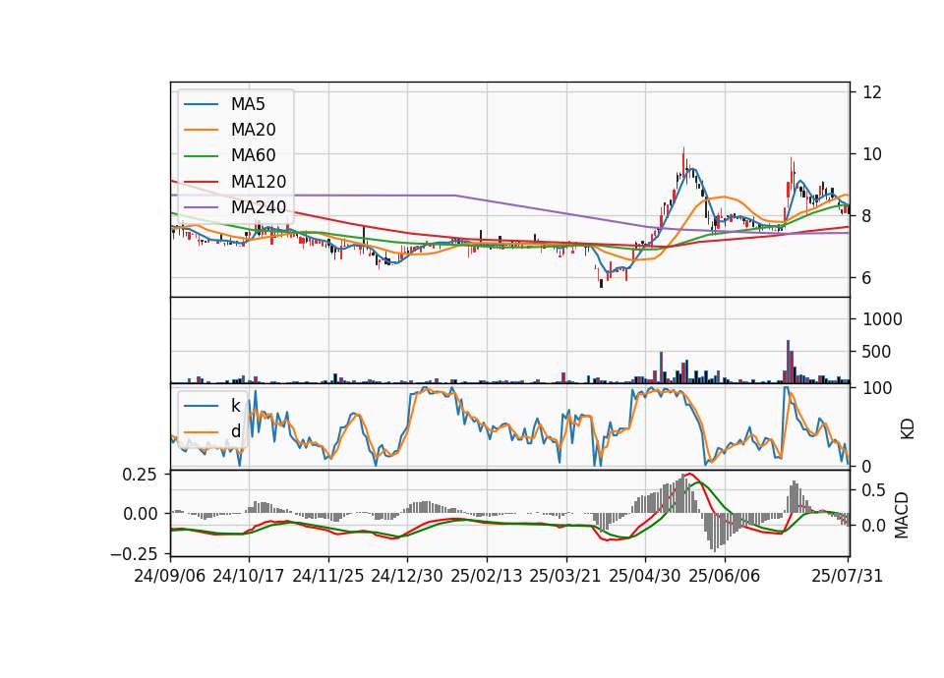Click the MA120 legend label
Viewport: 944px width, 678px height.
coord(259,182)
